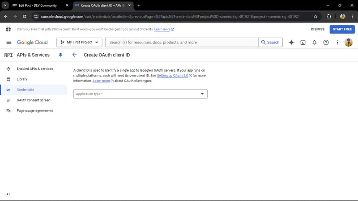This screenshot has height=201, width=358.
Task: Close the Create OAuth client ID tab
Action: click(129, 5)
